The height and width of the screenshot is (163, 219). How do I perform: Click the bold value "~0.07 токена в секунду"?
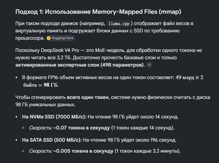point(82,128)
